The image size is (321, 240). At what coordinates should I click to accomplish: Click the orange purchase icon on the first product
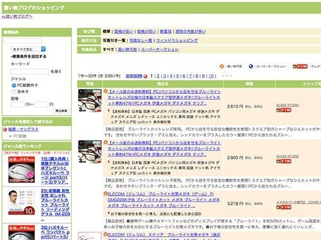point(105,92)
